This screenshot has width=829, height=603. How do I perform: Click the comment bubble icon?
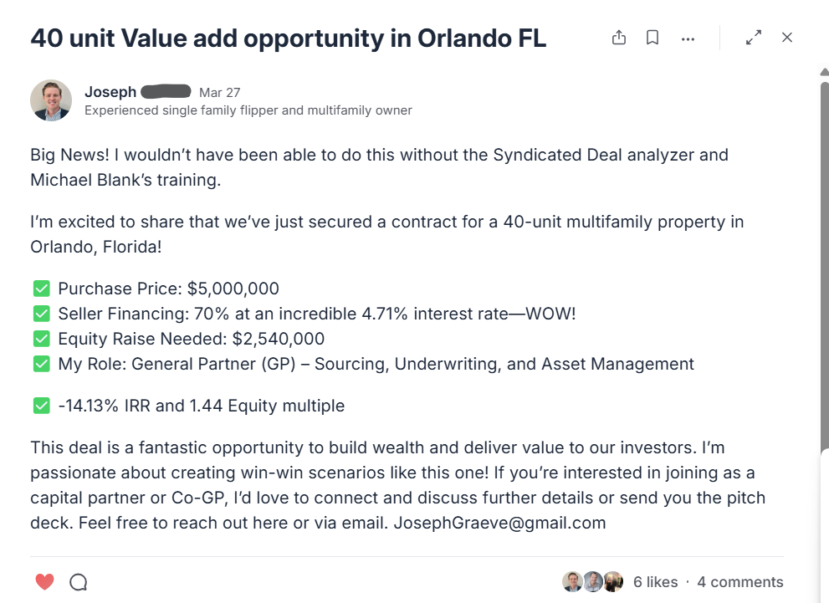(79, 582)
